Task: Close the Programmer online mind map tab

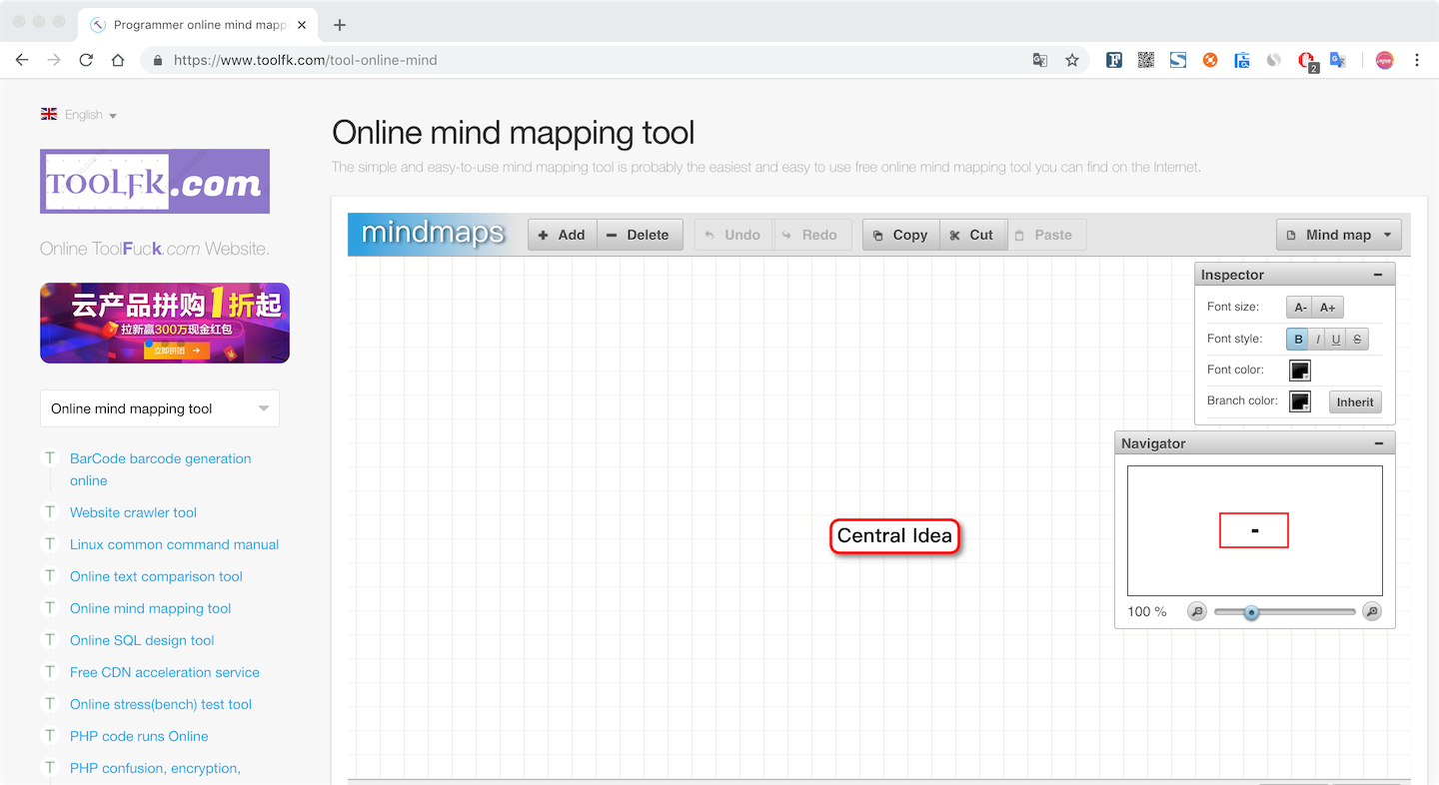Action: point(302,25)
